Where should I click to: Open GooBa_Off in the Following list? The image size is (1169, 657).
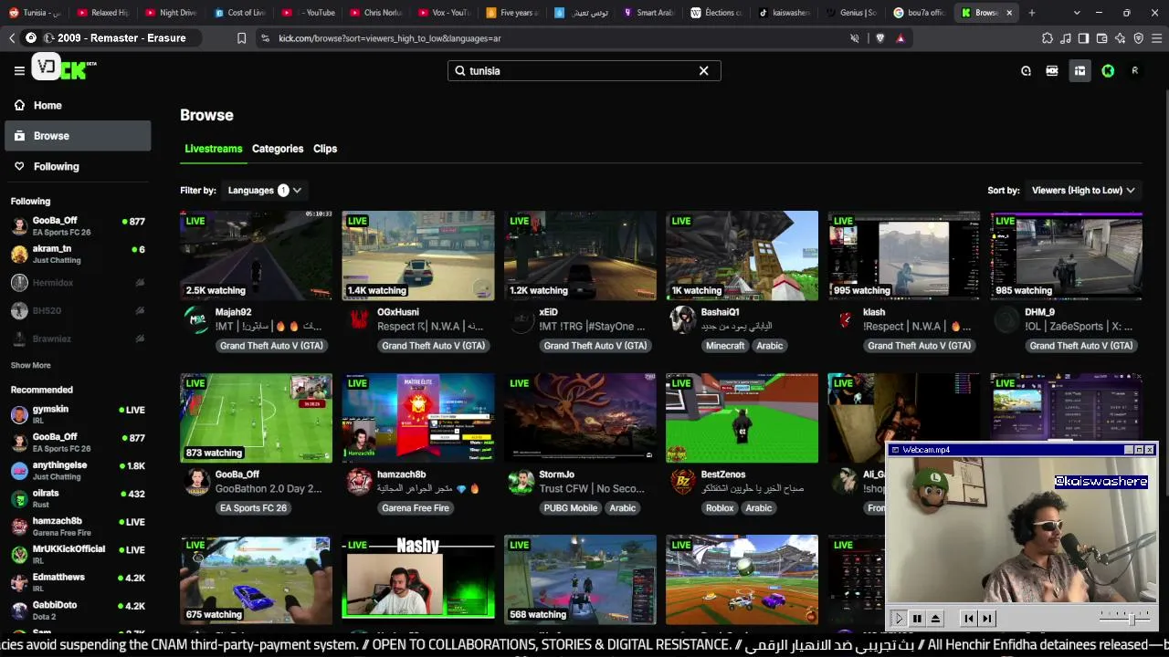[78, 225]
